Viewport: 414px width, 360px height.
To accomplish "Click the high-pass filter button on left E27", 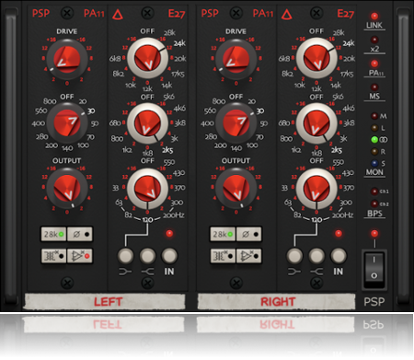I will pos(125,256).
